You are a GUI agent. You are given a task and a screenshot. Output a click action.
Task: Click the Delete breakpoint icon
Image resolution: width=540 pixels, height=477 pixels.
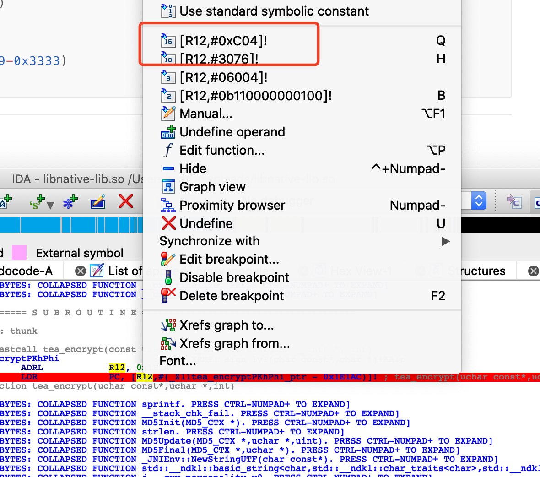click(168, 296)
